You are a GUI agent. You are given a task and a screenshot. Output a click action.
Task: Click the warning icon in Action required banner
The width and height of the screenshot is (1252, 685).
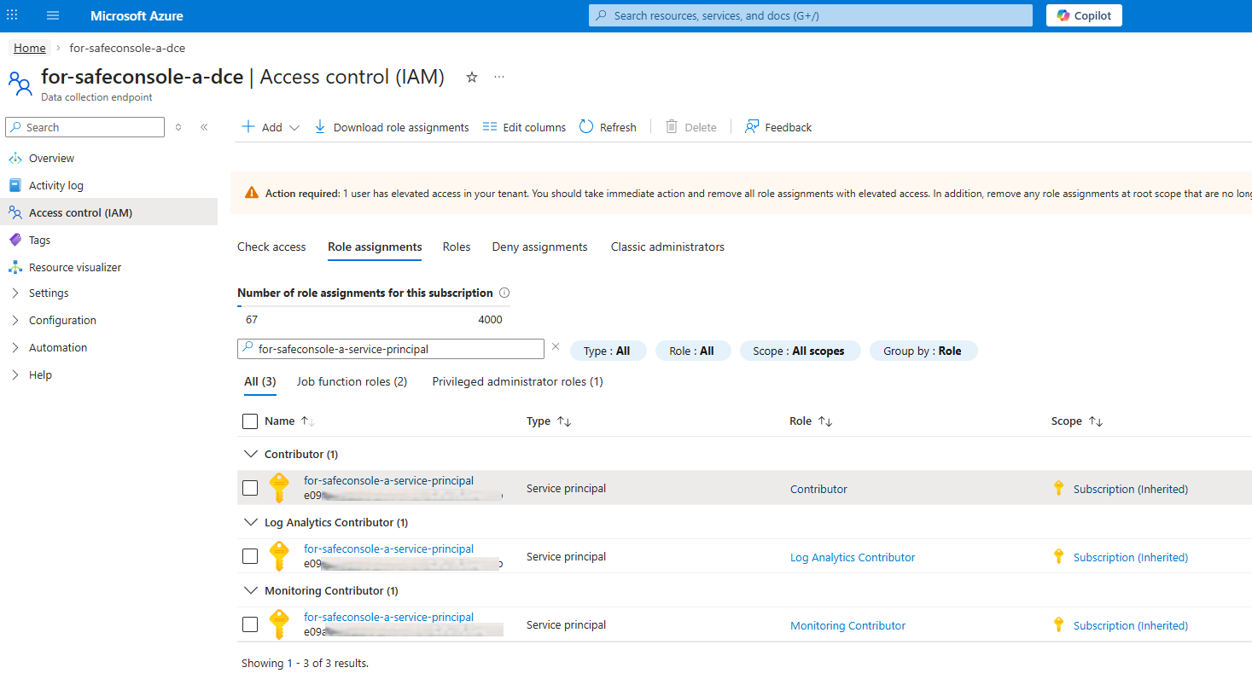252,194
